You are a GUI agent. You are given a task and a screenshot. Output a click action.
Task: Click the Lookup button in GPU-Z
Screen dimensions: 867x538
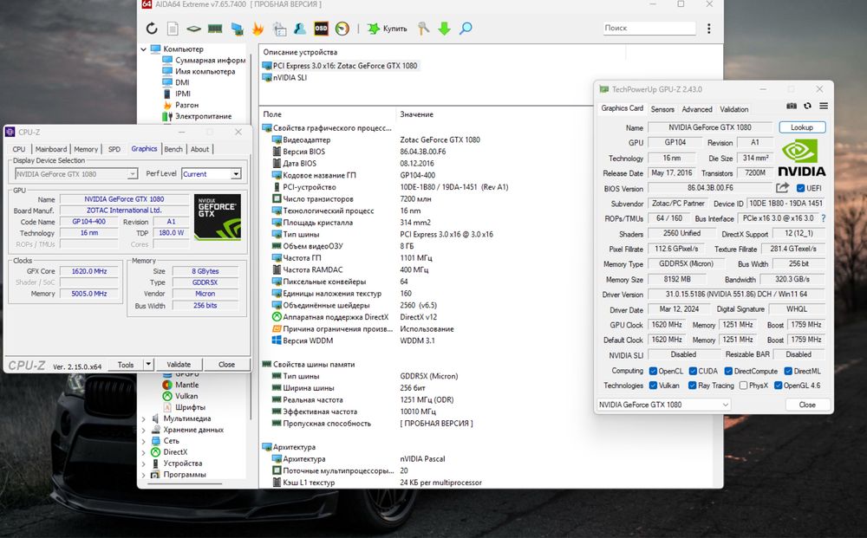click(802, 127)
